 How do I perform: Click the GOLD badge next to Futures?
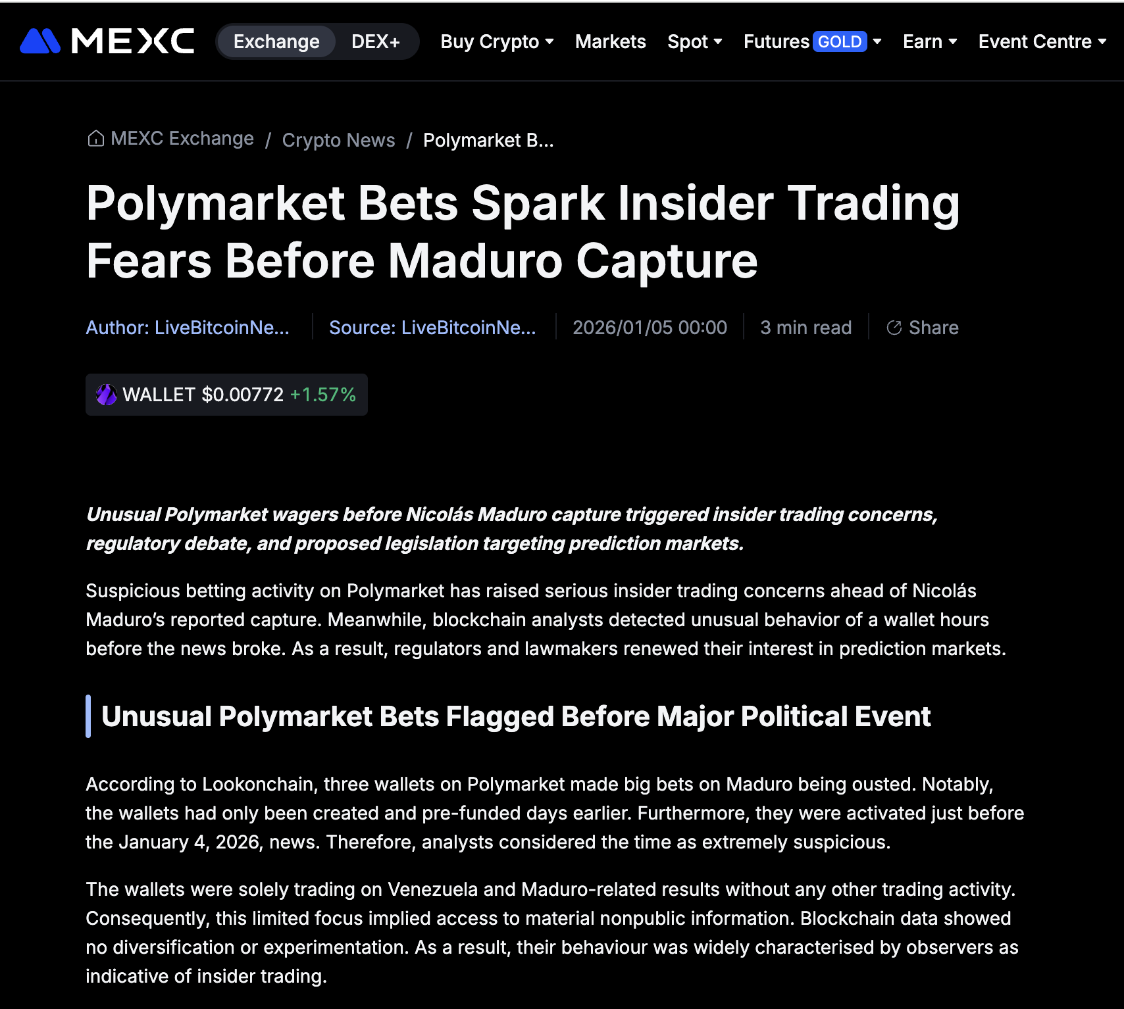click(x=840, y=41)
